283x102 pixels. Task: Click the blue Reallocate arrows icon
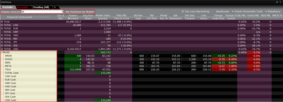(215, 12)
